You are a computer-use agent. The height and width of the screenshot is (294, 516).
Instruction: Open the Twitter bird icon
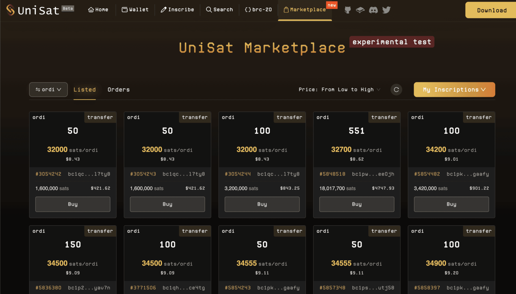(386, 10)
